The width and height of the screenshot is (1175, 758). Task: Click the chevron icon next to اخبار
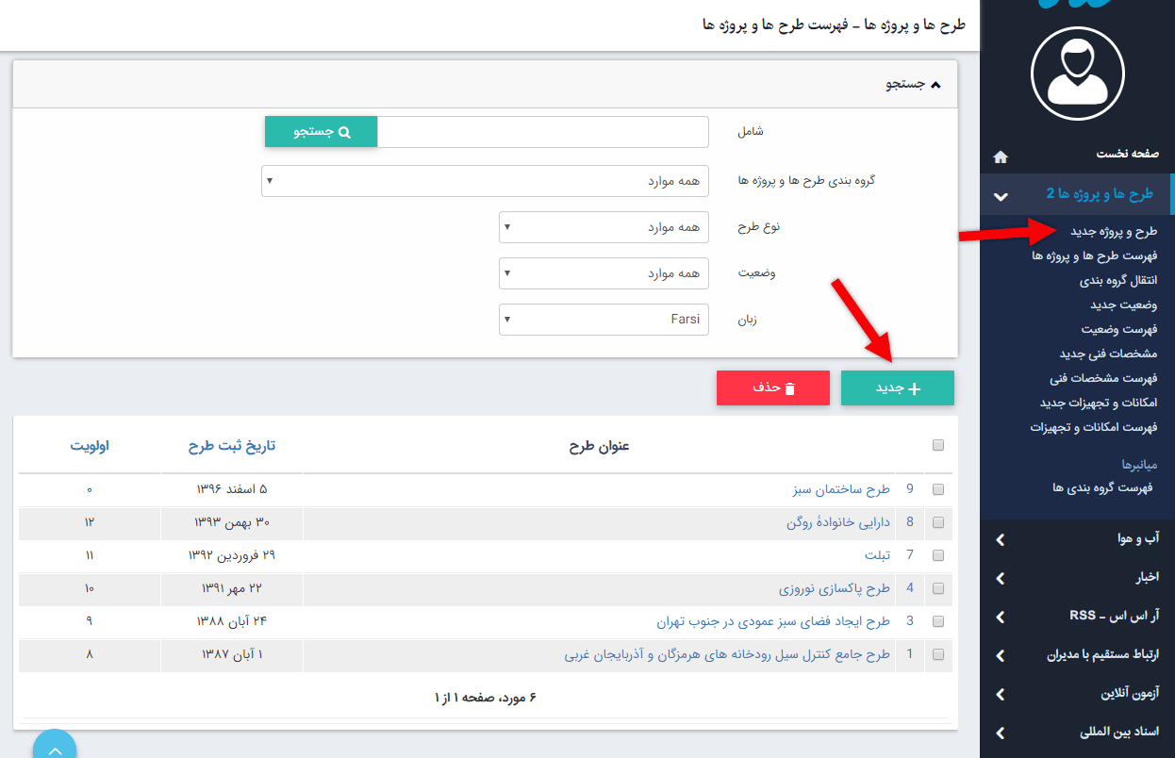pyautogui.click(x=1001, y=578)
